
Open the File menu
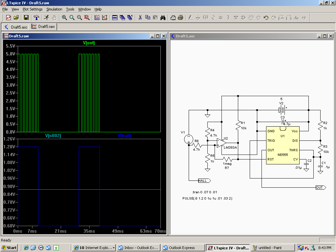5,9
